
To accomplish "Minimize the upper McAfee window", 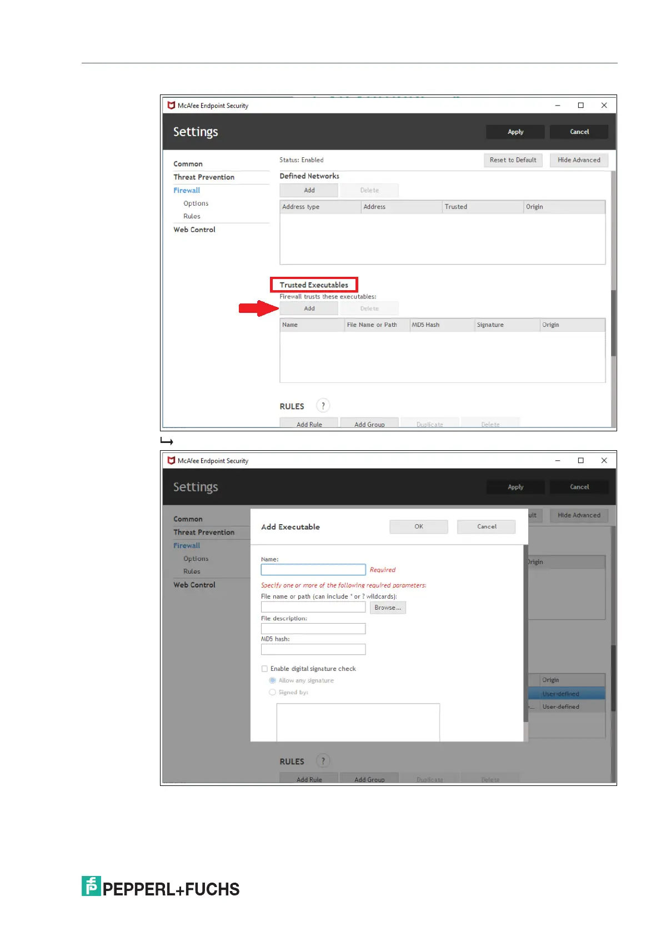I will pos(558,105).
